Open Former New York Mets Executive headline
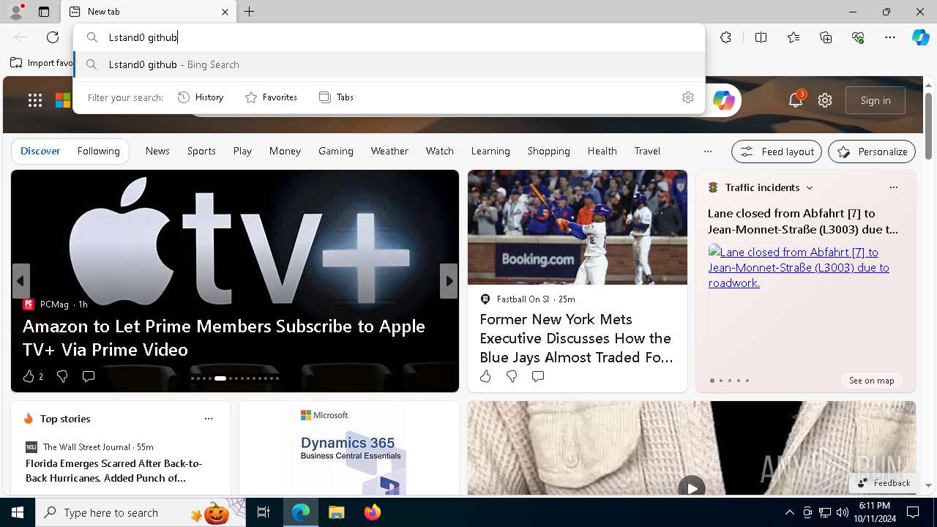Viewport: 937px width, 527px height. pyautogui.click(x=576, y=338)
